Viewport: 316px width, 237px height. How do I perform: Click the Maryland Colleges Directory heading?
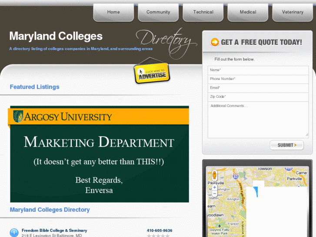pos(50,210)
